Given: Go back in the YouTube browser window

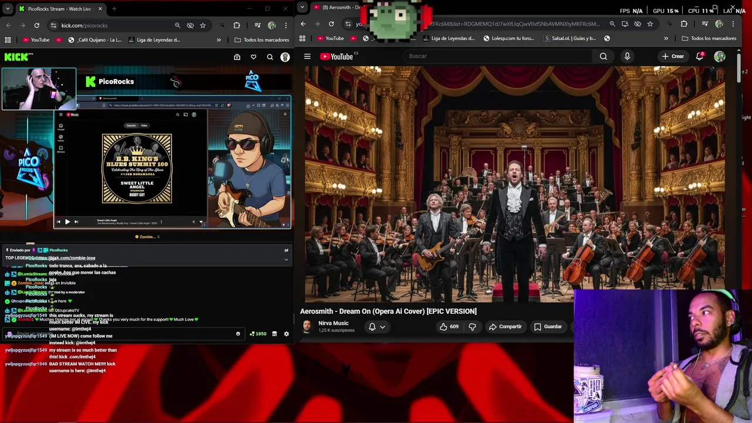Looking at the screenshot, I should (x=303, y=24).
